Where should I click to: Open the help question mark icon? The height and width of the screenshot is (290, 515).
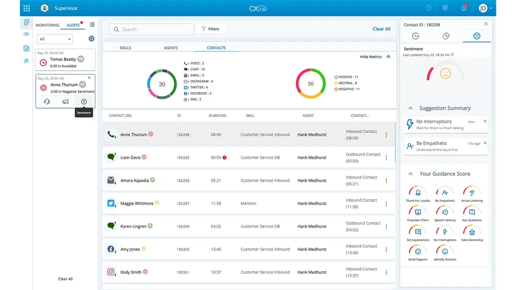(429, 8)
